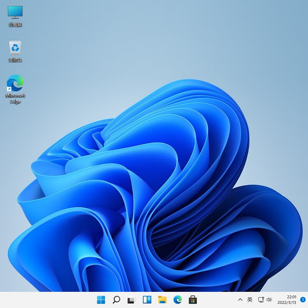The image size is (308, 308).
Task: Open Task View
Action: coord(131,300)
